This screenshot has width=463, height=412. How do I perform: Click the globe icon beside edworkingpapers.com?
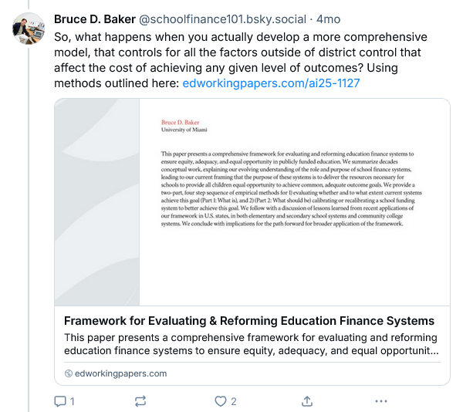coord(68,373)
